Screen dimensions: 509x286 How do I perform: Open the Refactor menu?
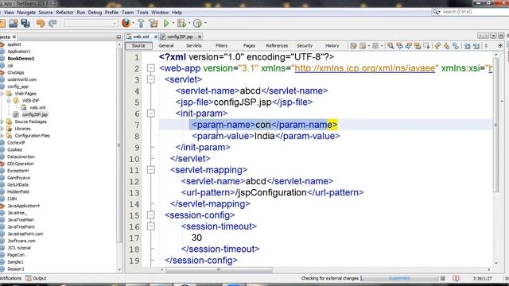point(64,13)
